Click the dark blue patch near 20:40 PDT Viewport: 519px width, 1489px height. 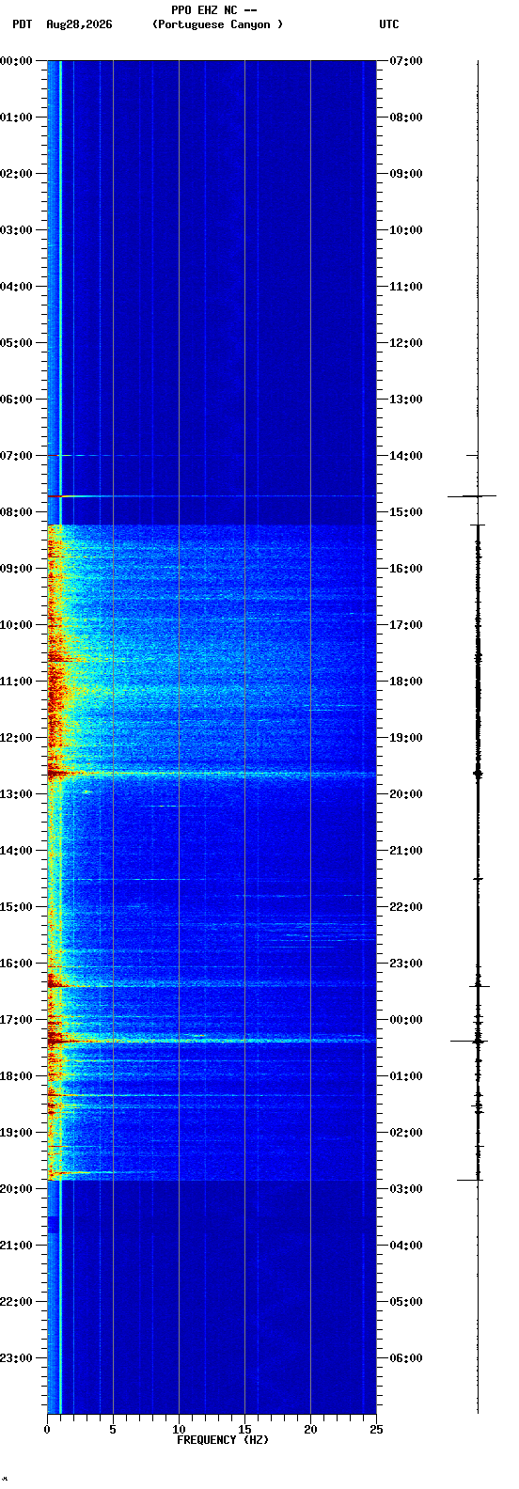tap(53, 1224)
